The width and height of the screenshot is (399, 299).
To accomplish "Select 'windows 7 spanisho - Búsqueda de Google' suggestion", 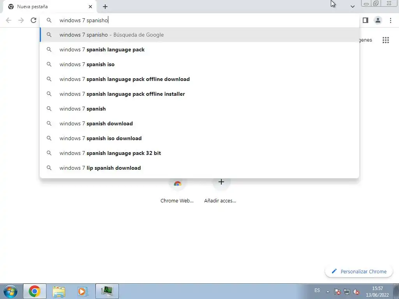I will pos(199,35).
